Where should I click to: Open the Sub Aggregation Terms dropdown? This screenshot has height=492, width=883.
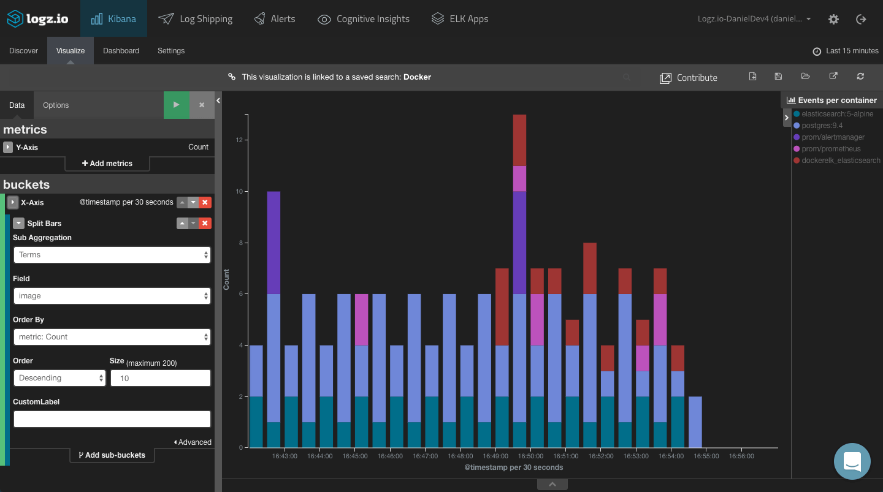pyautogui.click(x=112, y=255)
